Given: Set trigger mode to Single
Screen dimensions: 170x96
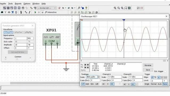Looking at the screenshot, I should point(147,84).
